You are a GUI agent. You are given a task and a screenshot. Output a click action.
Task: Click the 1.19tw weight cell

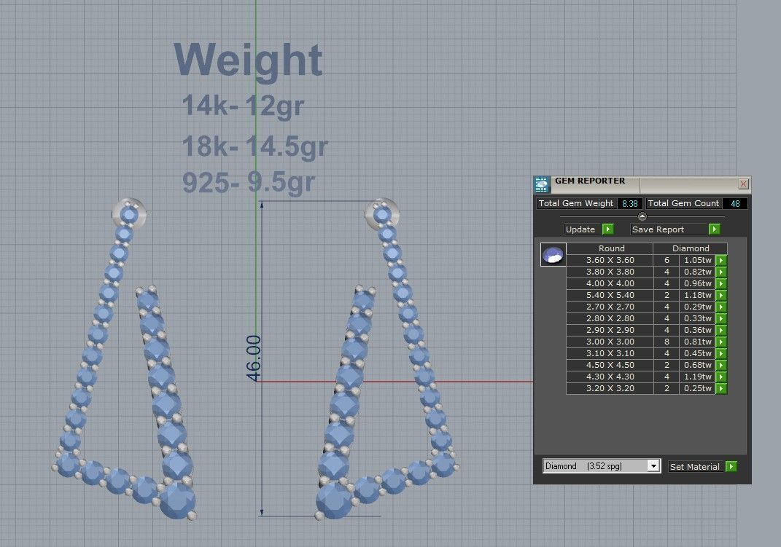click(697, 377)
